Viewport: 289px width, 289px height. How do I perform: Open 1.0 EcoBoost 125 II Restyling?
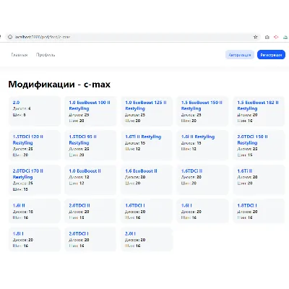pos(146,105)
